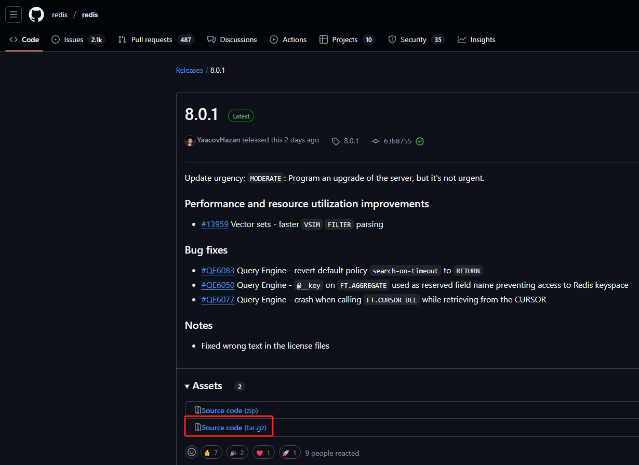Click the green Latest badge

pyautogui.click(x=241, y=116)
